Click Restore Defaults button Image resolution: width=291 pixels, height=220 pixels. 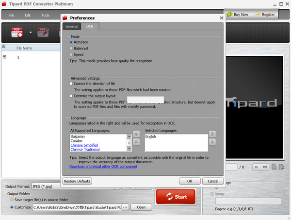pos(77,181)
